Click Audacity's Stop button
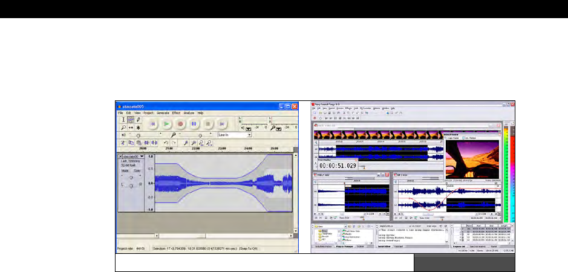Image resolution: width=568 pixels, height=272 pixels. coord(208,124)
